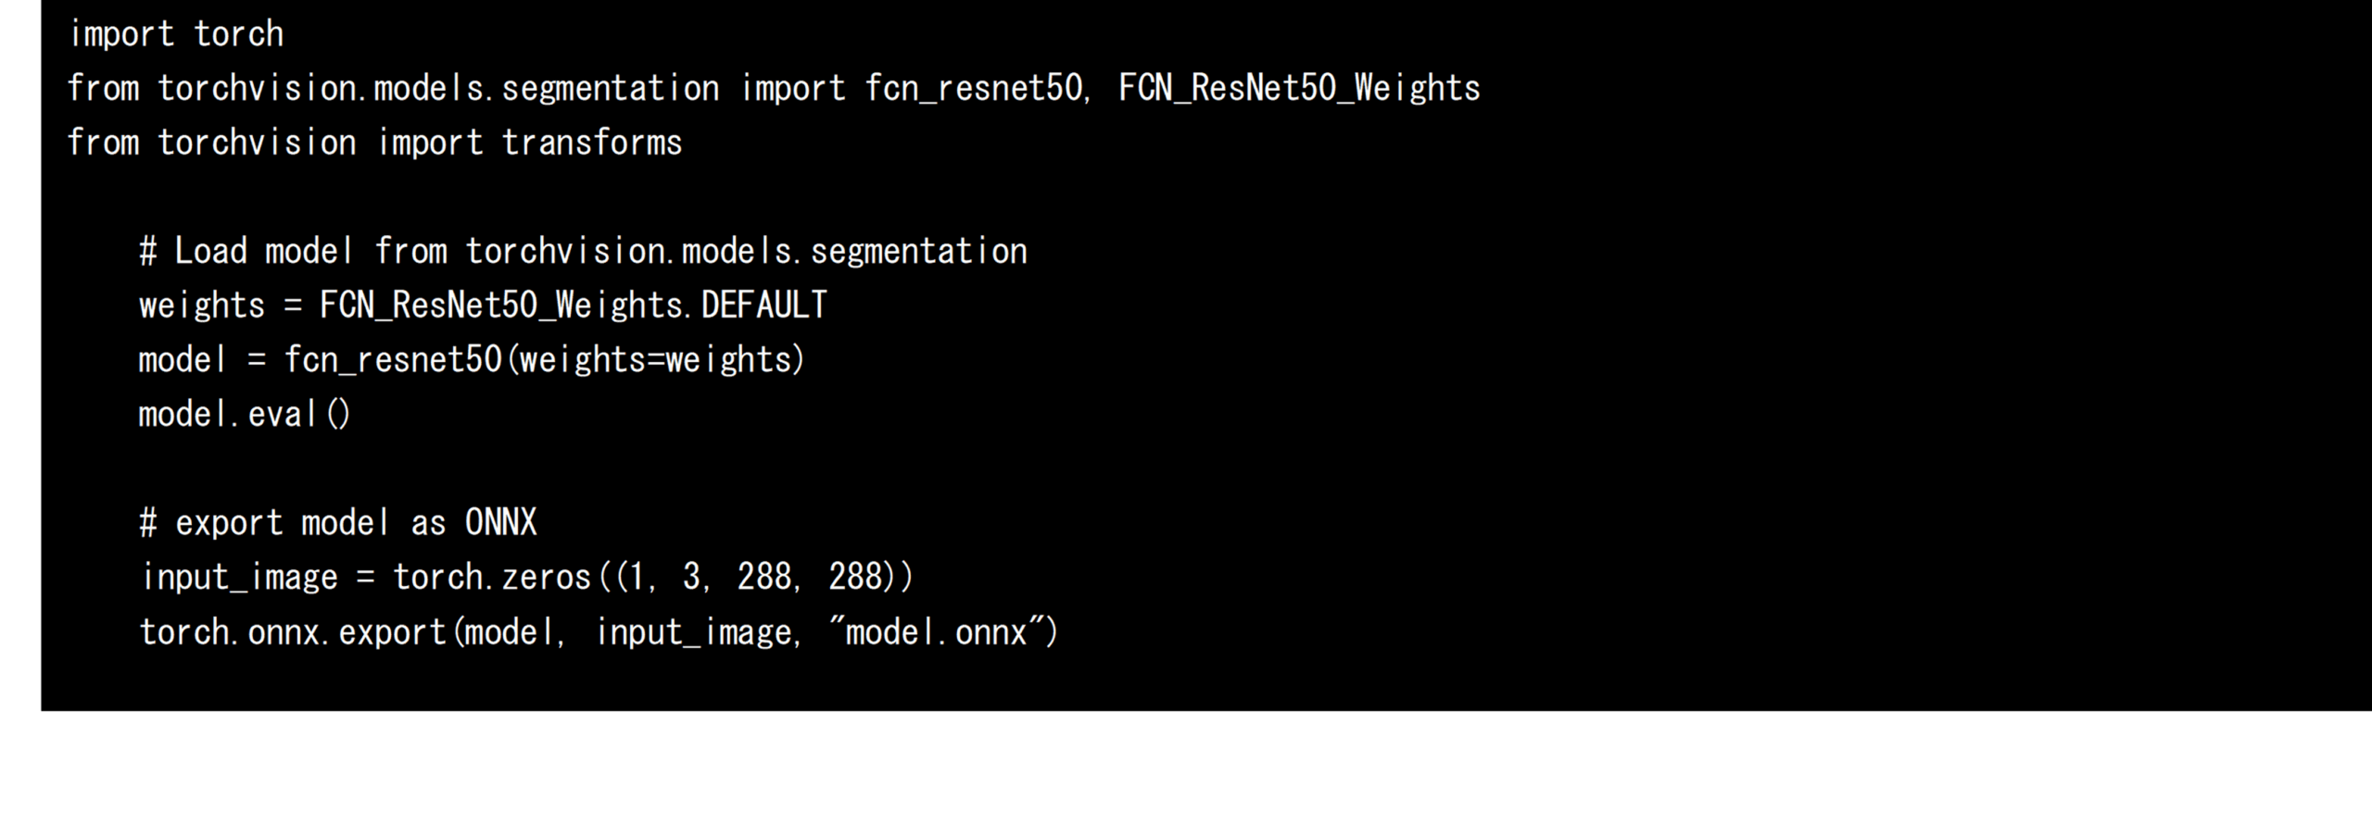
Task: Click the word 'transforms' in third line
Action: tap(591, 143)
